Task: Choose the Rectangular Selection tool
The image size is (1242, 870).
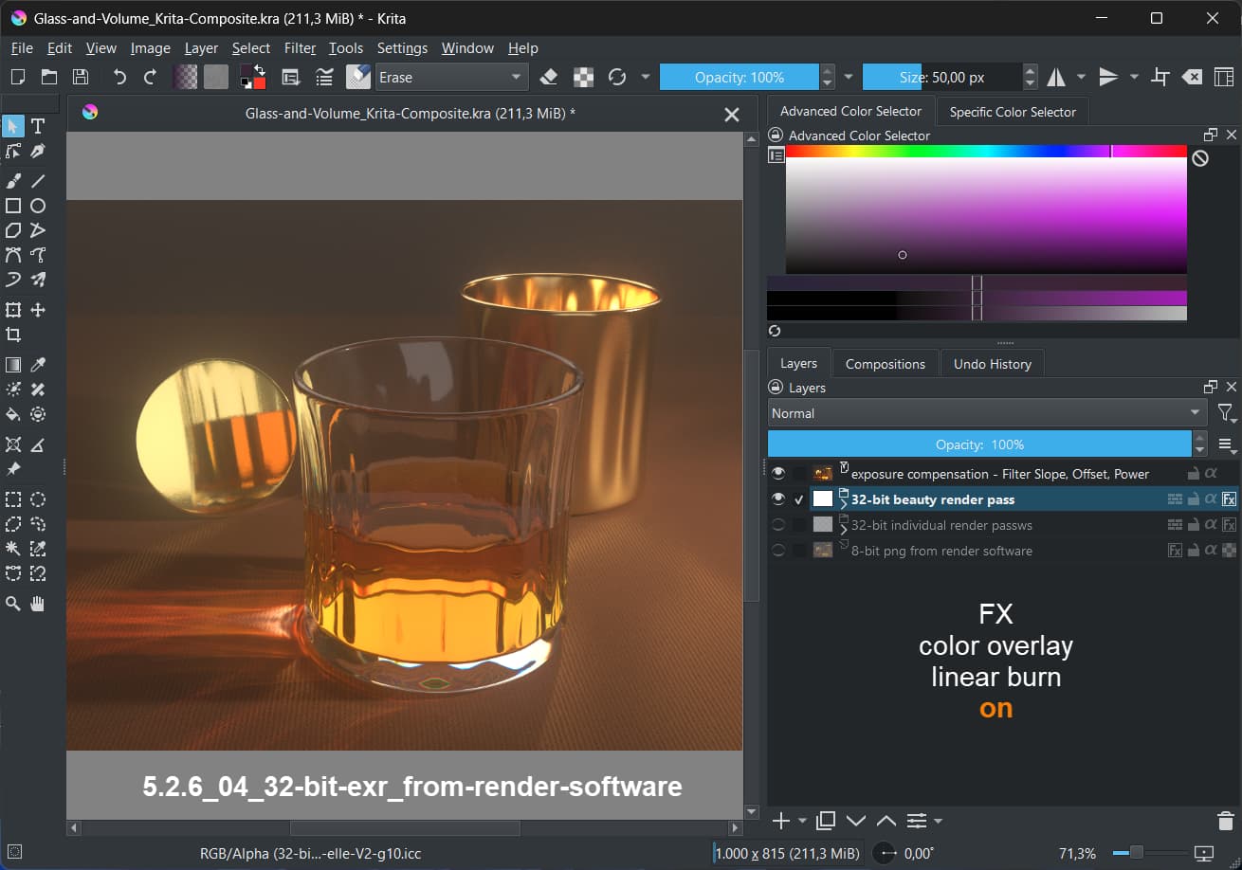Action: tap(13, 499)
